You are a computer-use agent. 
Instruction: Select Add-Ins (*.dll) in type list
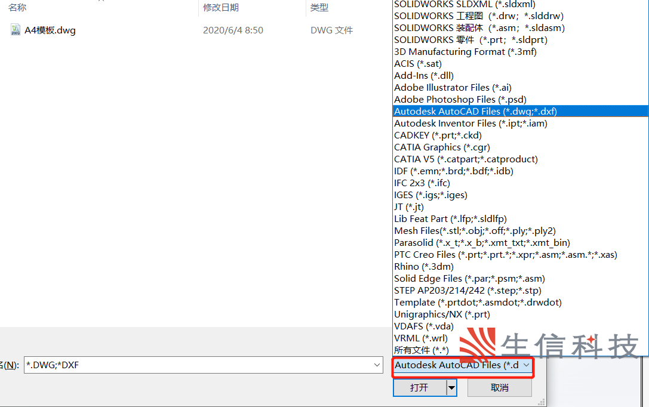[520, 76]
